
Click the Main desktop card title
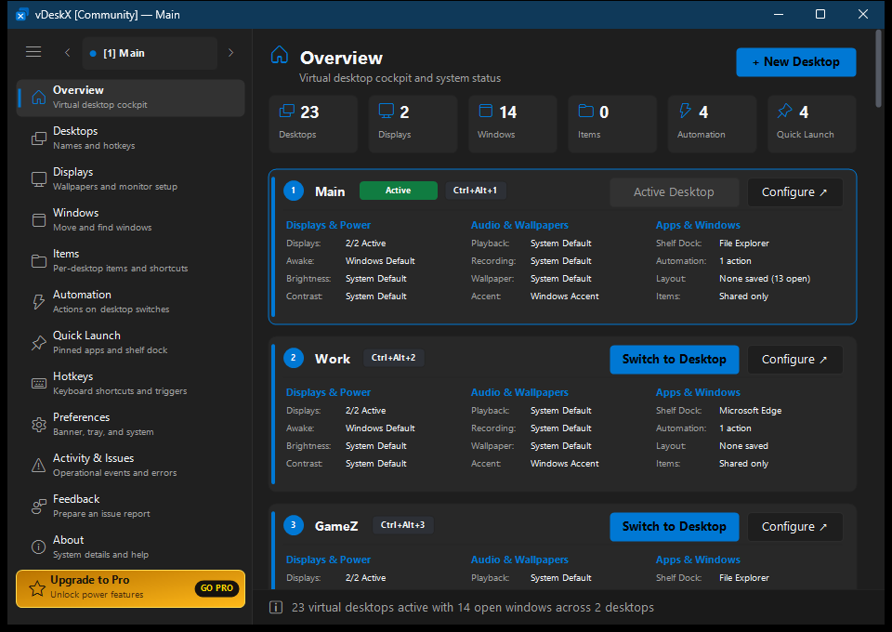click(x=330, y=191)
